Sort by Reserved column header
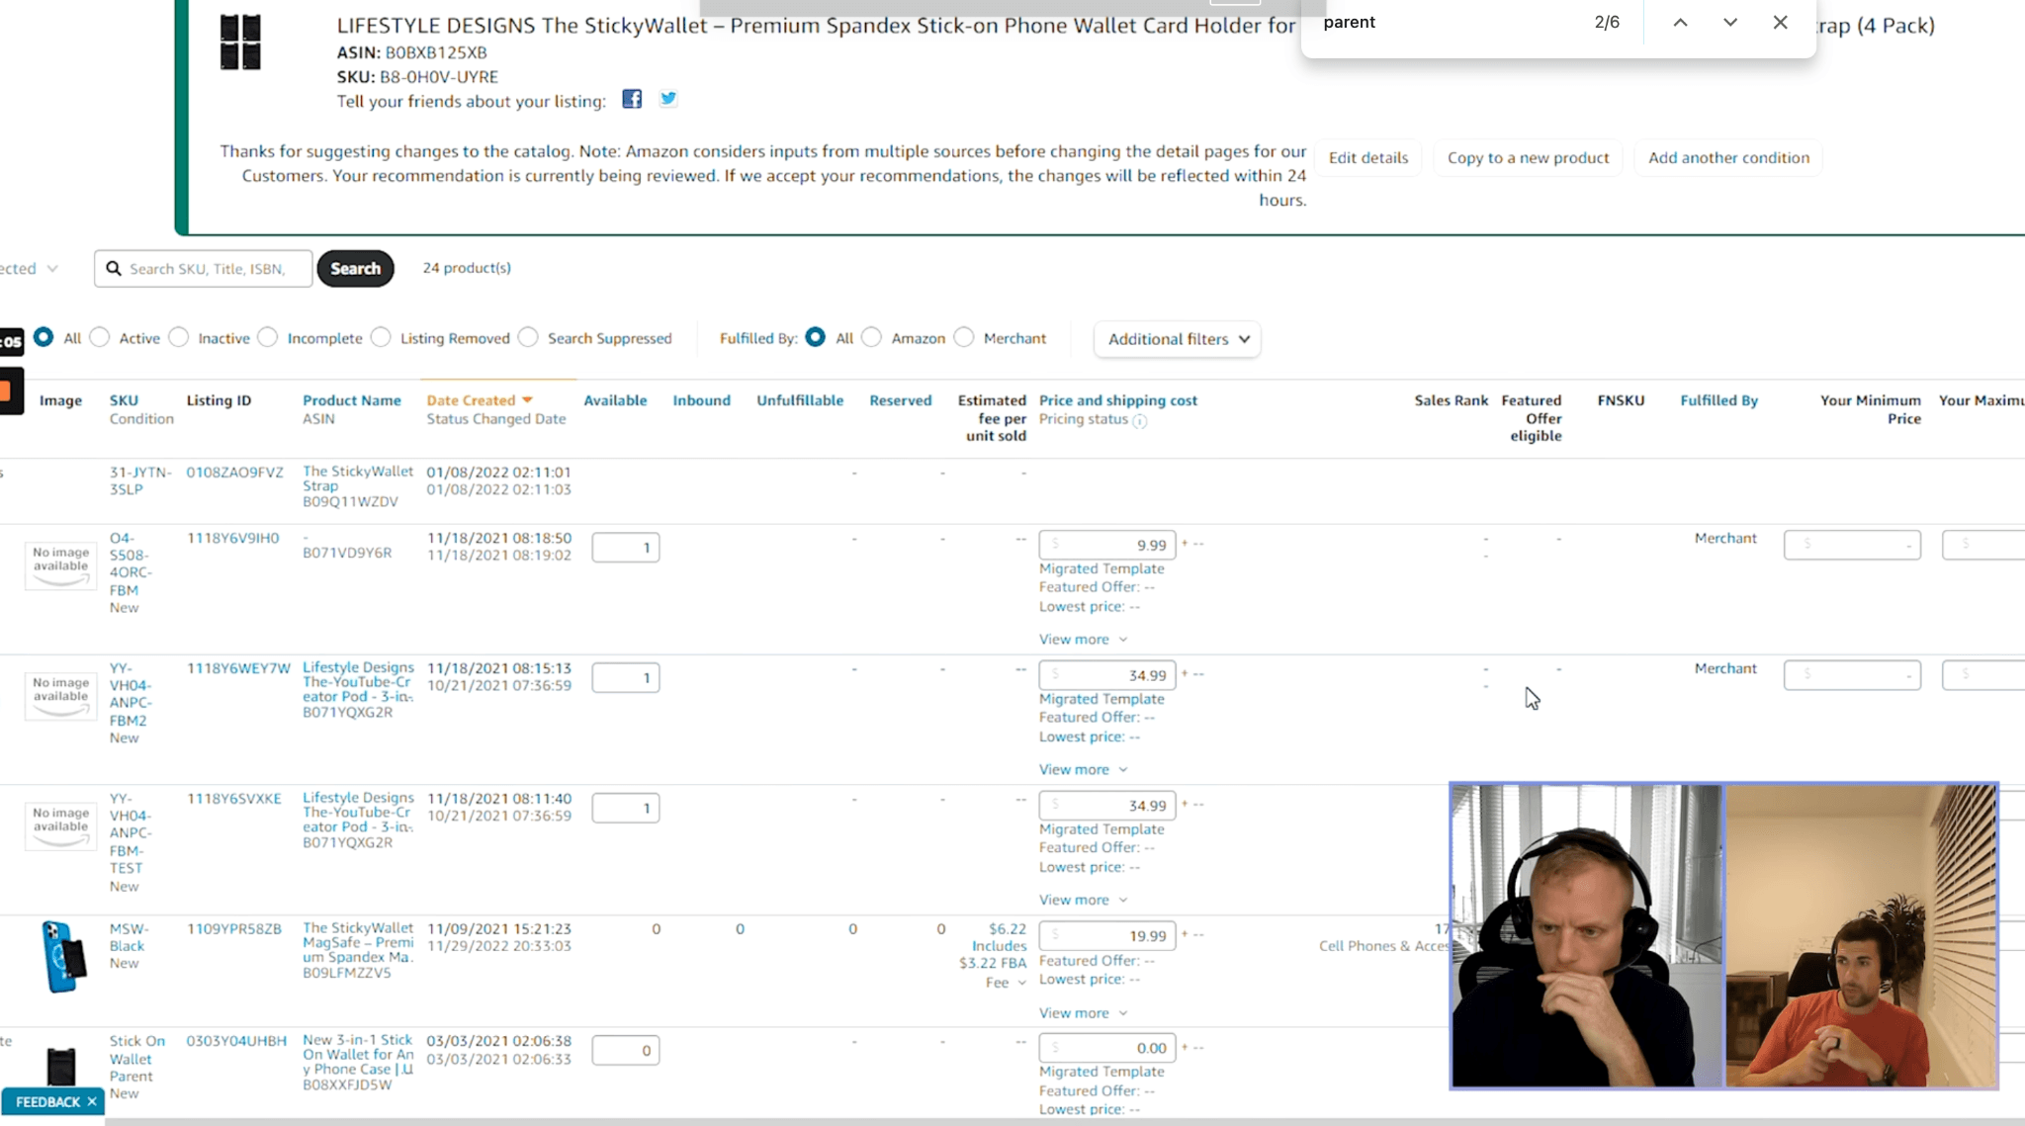The height and width of the screenshot is (1126, 2025). tap(900, 400)
